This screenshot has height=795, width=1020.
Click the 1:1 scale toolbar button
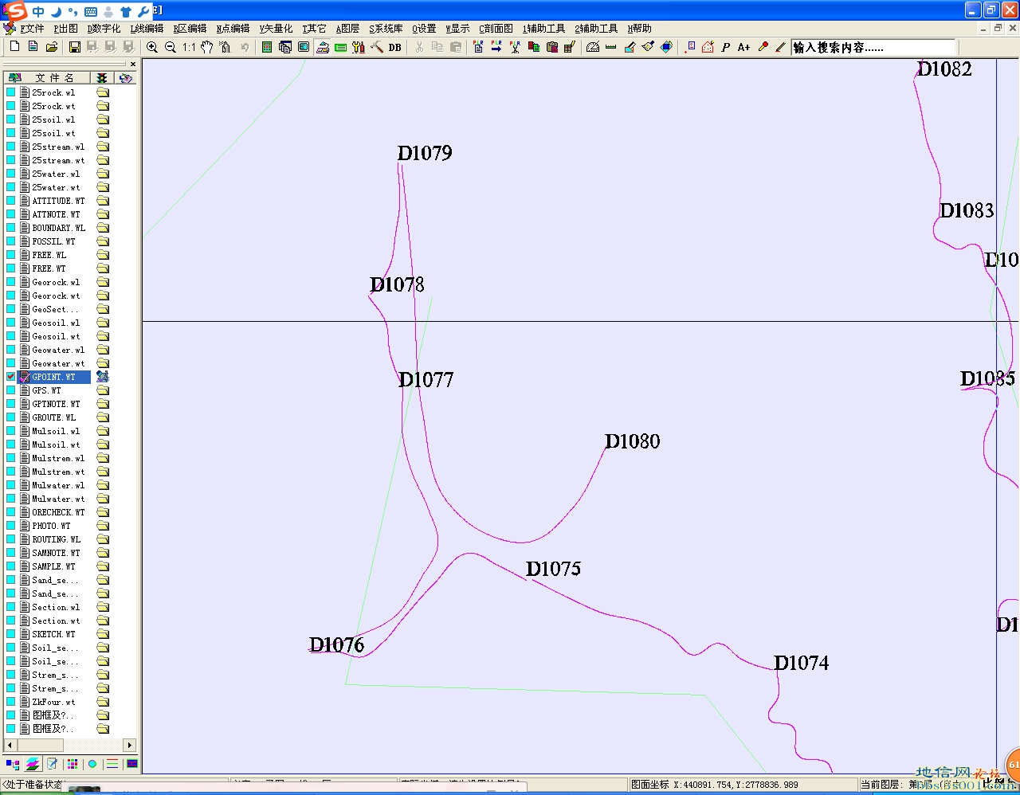pos(189,47)
